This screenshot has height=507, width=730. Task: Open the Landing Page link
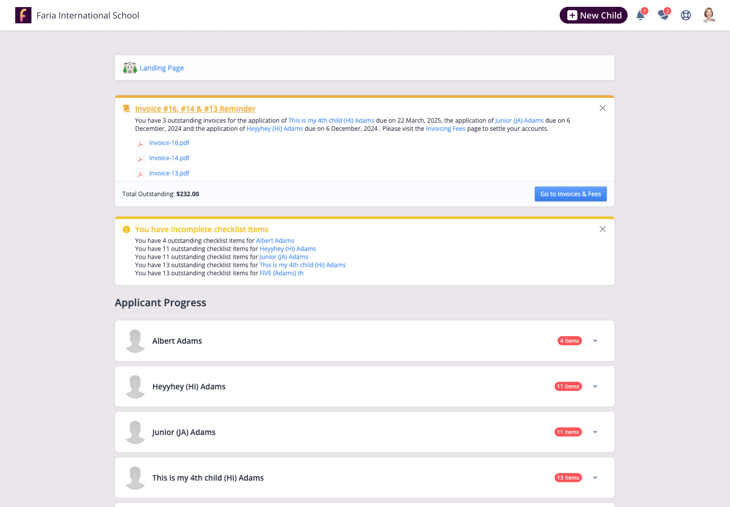[161, 68]
